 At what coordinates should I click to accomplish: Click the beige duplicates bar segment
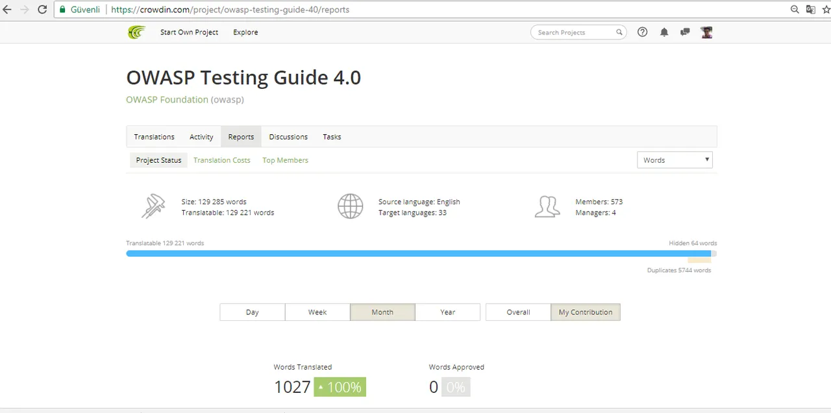coord(699,260)
